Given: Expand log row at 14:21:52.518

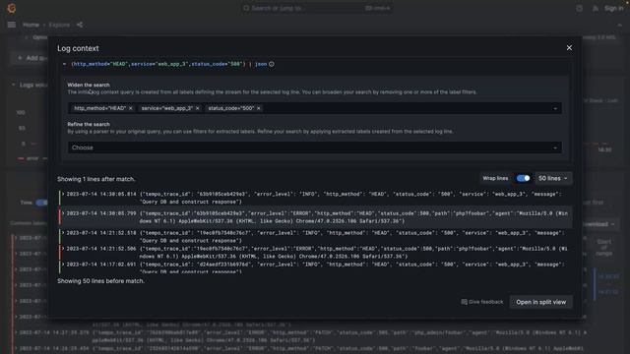Looking at the screenshot, I should [x=63, y=233].
